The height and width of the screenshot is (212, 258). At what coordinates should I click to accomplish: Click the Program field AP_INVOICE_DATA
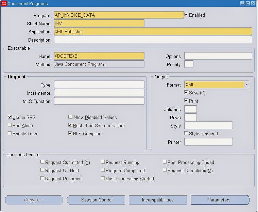click(119, 15)
